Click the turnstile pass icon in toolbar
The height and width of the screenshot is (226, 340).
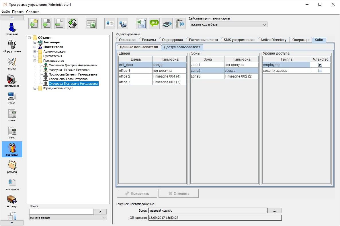tap(180, 24)
